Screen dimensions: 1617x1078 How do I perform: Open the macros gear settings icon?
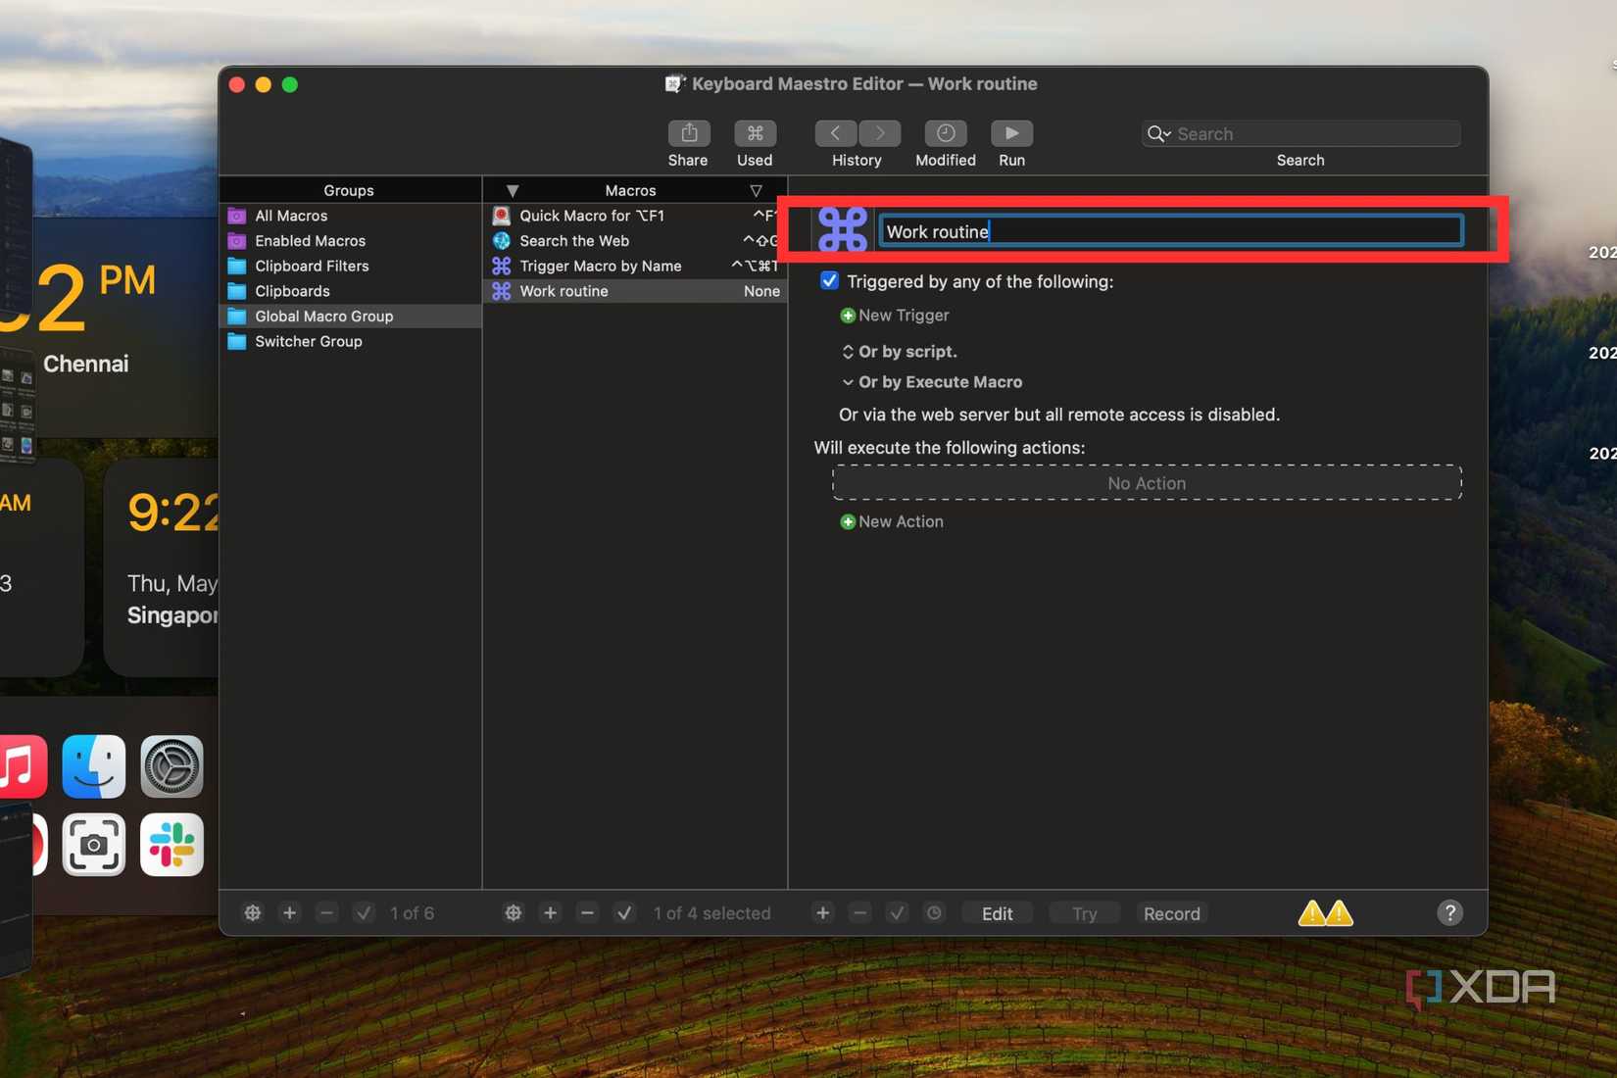click(x=514, y=912)
